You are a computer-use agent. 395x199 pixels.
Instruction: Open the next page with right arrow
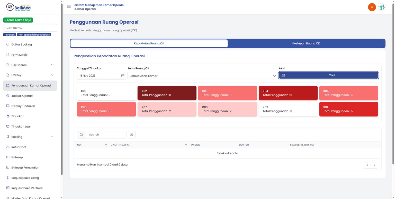pyautogui.click(x=374, y=164)
